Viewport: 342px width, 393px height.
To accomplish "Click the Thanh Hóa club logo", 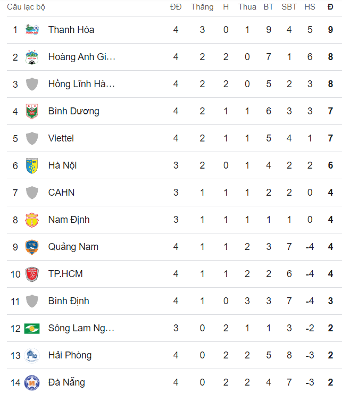I will pos(32,30).
